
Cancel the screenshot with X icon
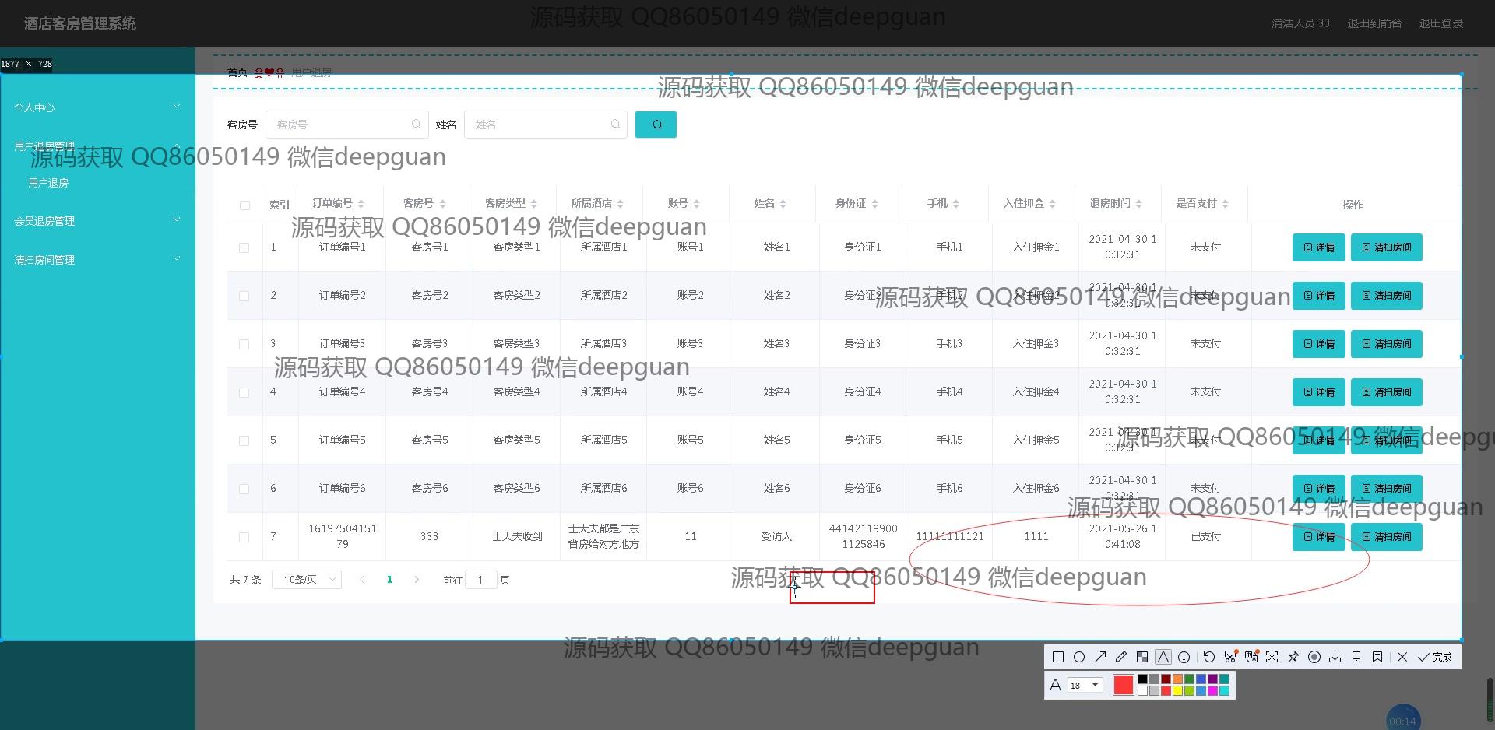coord(1402,657)
